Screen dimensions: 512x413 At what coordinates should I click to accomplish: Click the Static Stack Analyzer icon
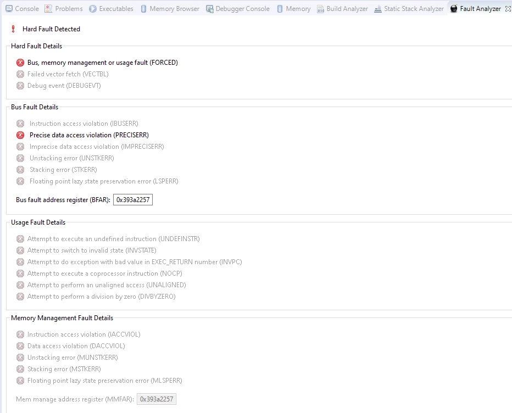click(x=378, y=9)
